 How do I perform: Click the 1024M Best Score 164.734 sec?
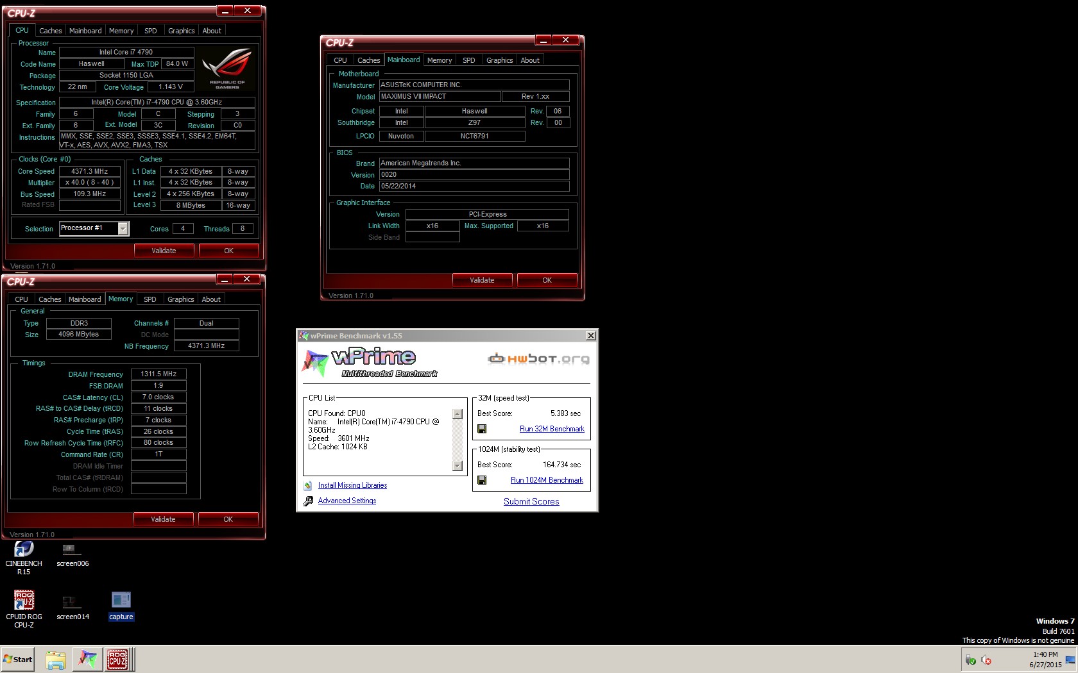coord(561,465)
